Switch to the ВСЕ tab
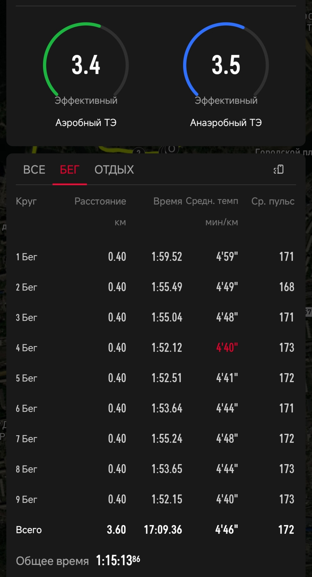 point(34,170)
